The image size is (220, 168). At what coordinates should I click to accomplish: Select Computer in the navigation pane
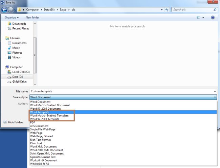(14, 67)
